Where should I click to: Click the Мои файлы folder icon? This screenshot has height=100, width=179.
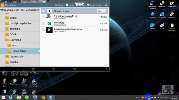pos(3,5)
